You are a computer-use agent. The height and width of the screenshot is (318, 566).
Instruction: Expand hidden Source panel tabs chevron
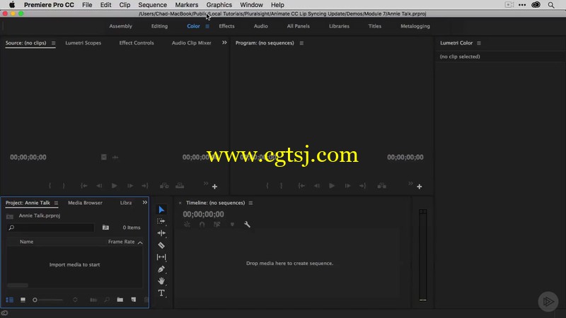[224, 42]
